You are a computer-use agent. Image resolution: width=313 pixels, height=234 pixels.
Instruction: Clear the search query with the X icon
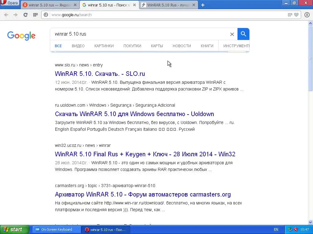pyautogui.click(x=232, y=34)
